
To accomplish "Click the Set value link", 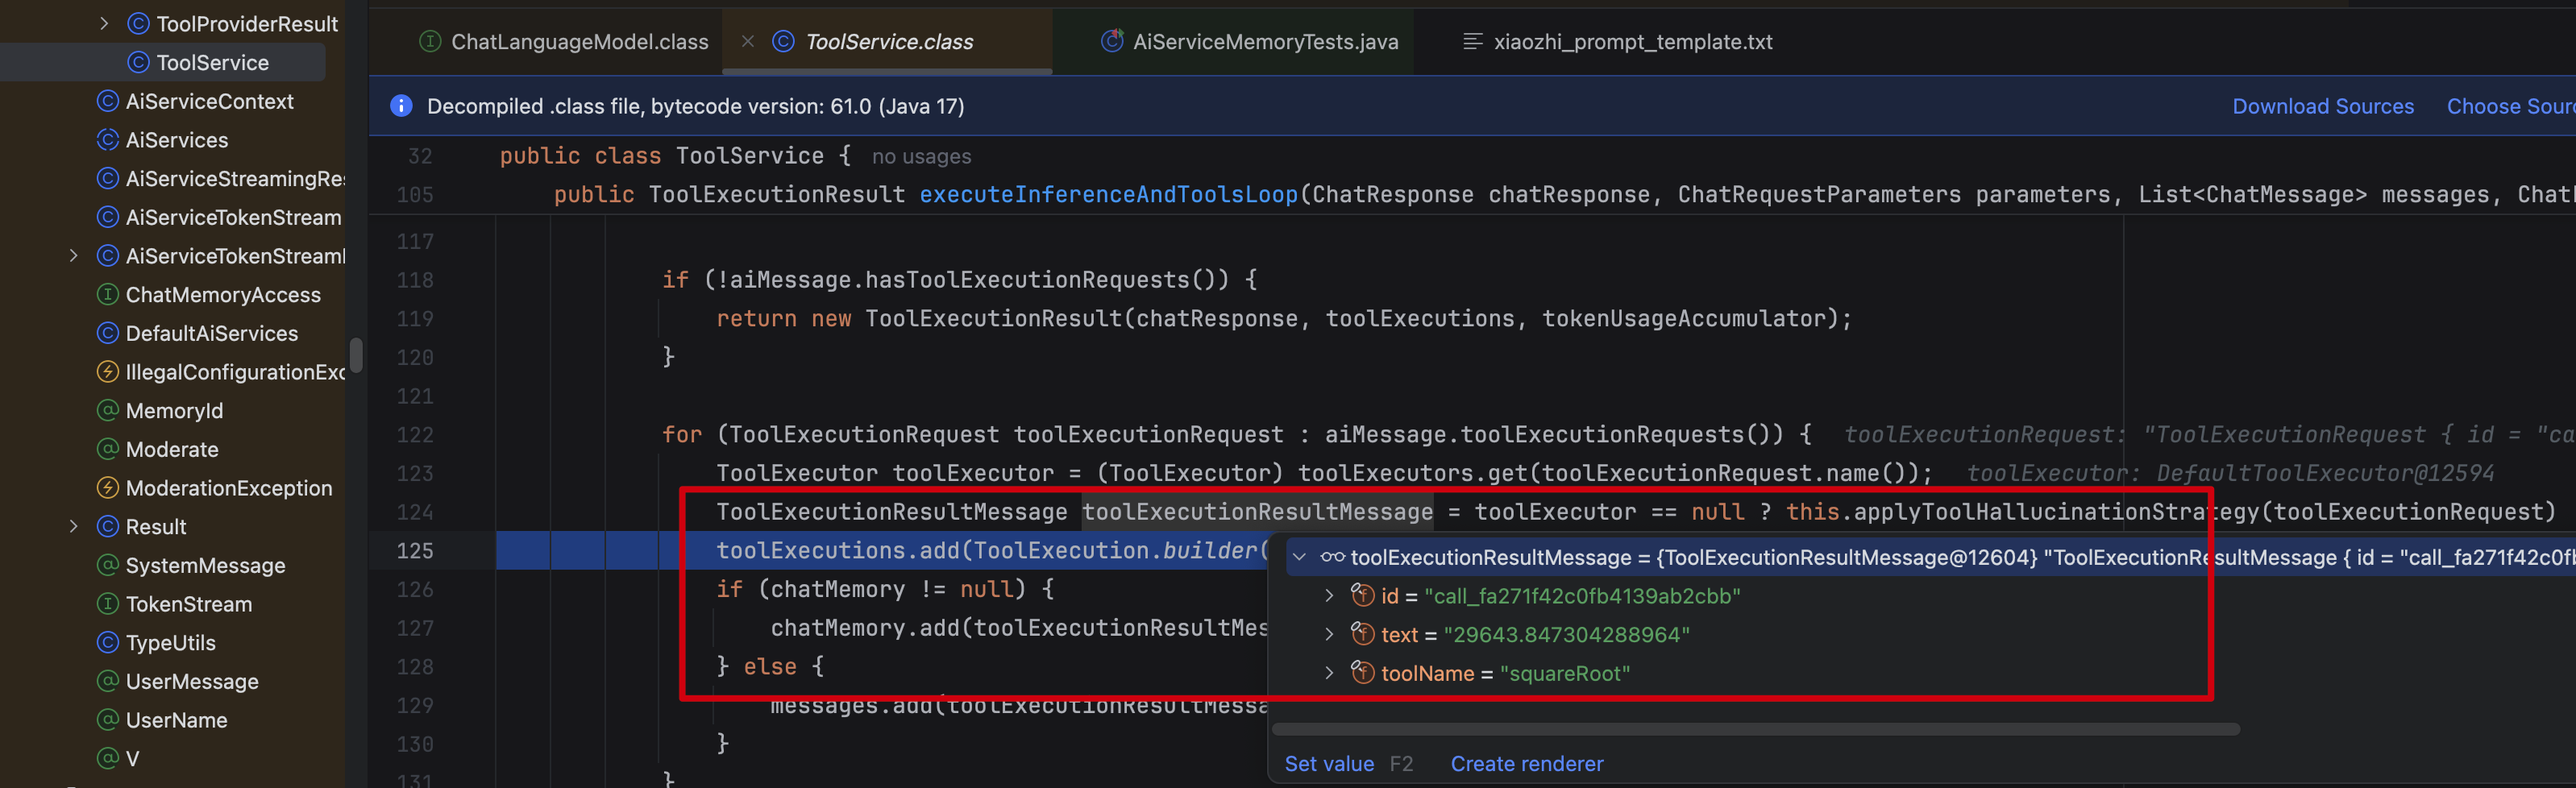I will (1329, 764).
